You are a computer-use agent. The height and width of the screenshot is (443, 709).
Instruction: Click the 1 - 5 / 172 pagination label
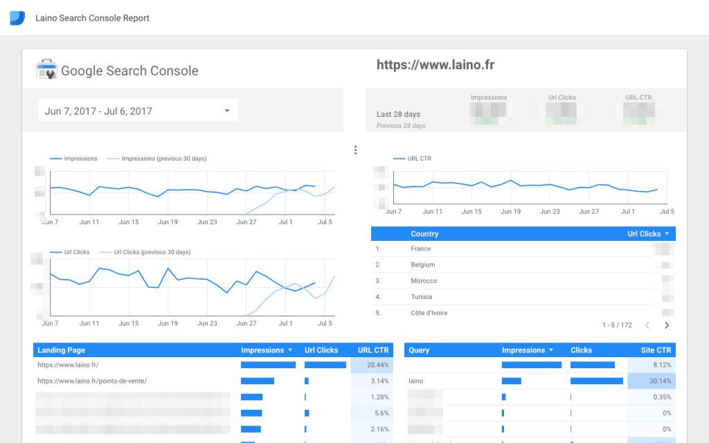coord(617,325)
